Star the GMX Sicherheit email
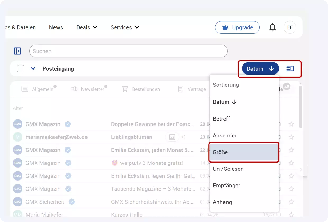 point(291,202)
